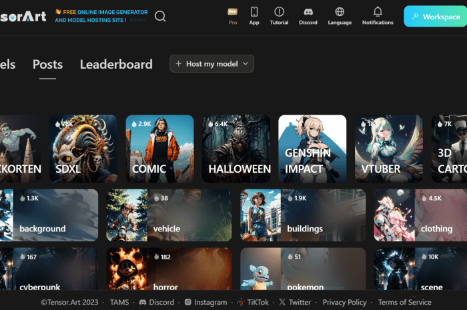Click the flame icon on horror card

(156, 257)
